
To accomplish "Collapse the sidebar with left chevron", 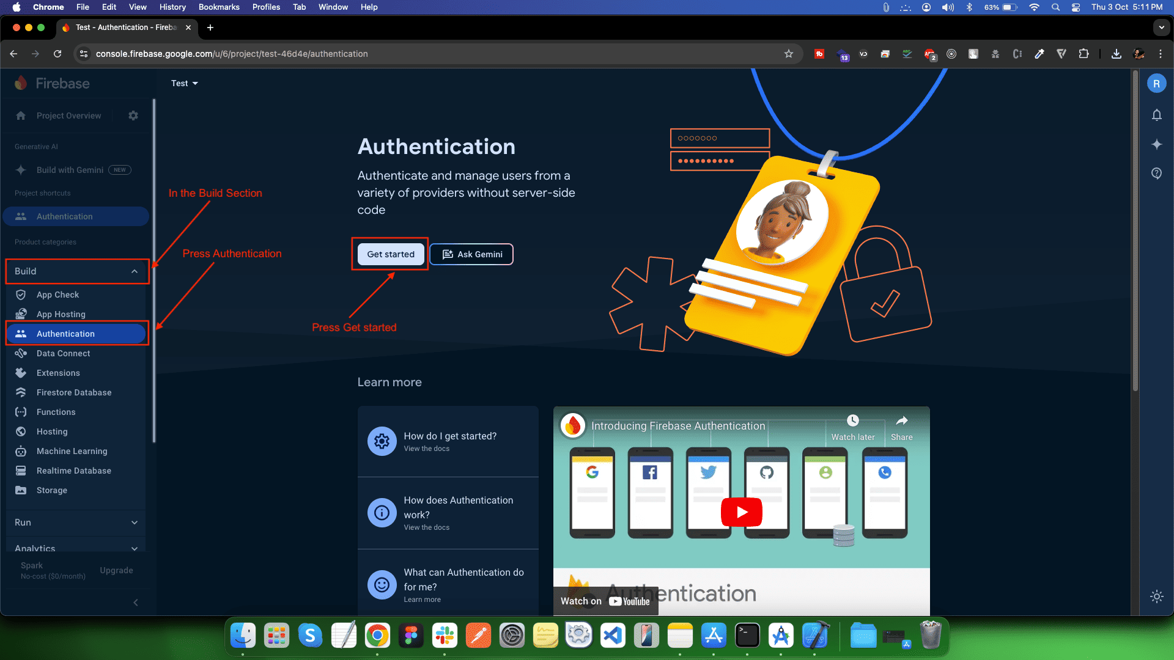I will pos(136,603).
